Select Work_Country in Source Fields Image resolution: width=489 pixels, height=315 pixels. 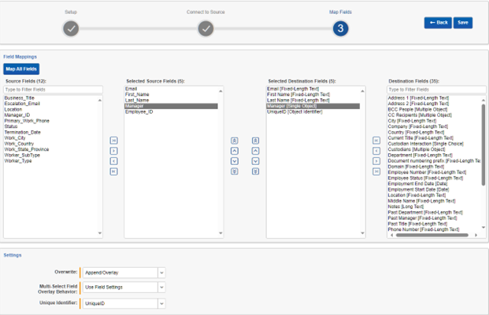coord(19,144)
